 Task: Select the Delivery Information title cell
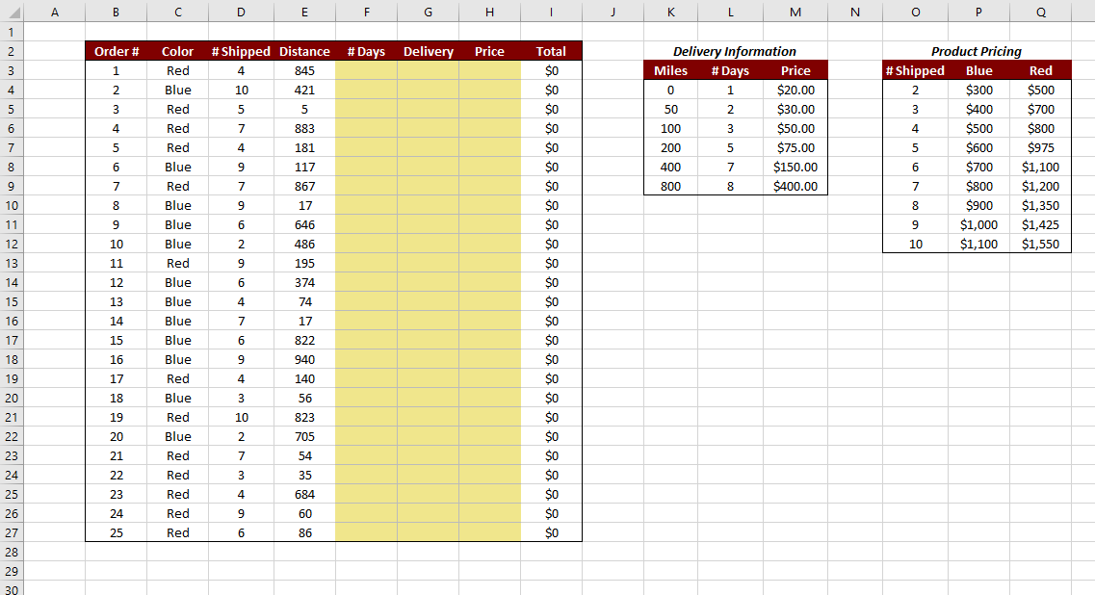tap(735, 51)
